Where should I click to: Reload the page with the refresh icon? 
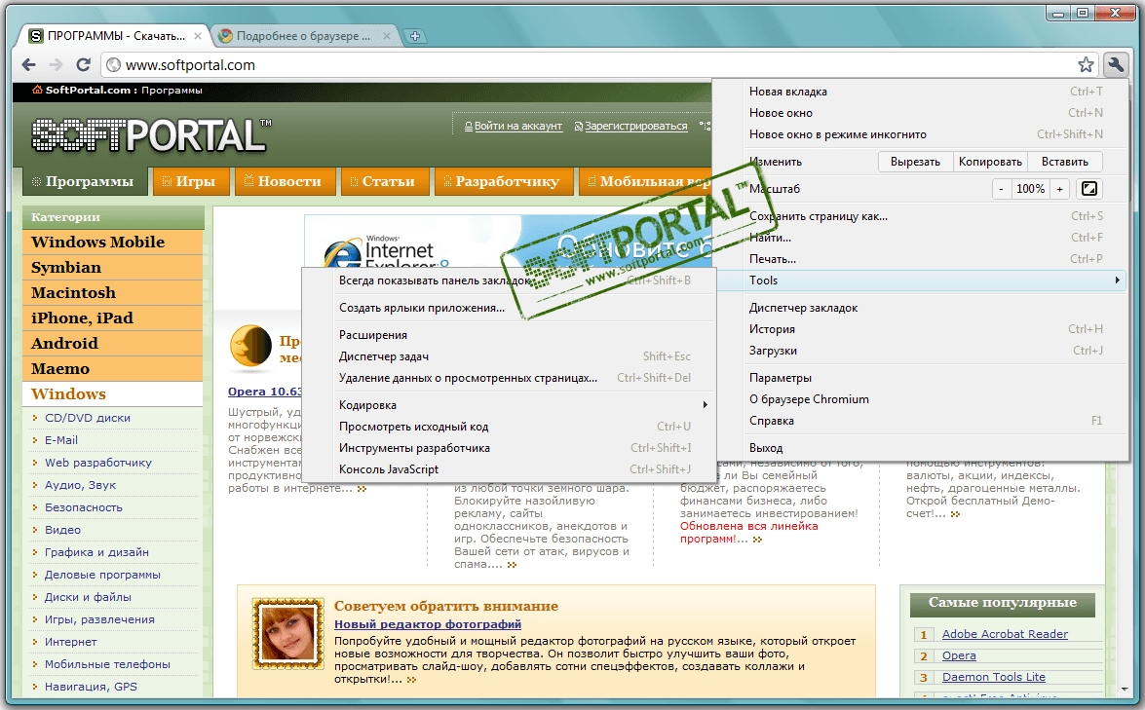[x=83, y=64]
